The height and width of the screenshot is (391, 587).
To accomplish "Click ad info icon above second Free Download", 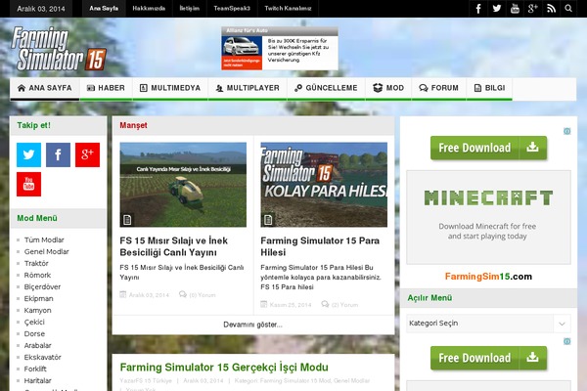I will pyautogui.click(x=567, y=341).
